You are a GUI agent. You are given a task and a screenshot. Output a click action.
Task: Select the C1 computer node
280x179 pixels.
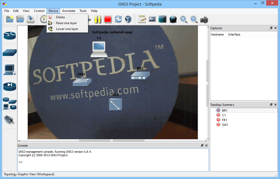99,49
